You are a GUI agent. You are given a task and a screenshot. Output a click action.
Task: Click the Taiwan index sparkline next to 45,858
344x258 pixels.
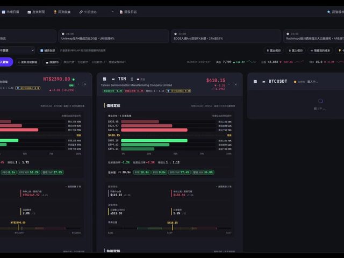tap(299, 62)
